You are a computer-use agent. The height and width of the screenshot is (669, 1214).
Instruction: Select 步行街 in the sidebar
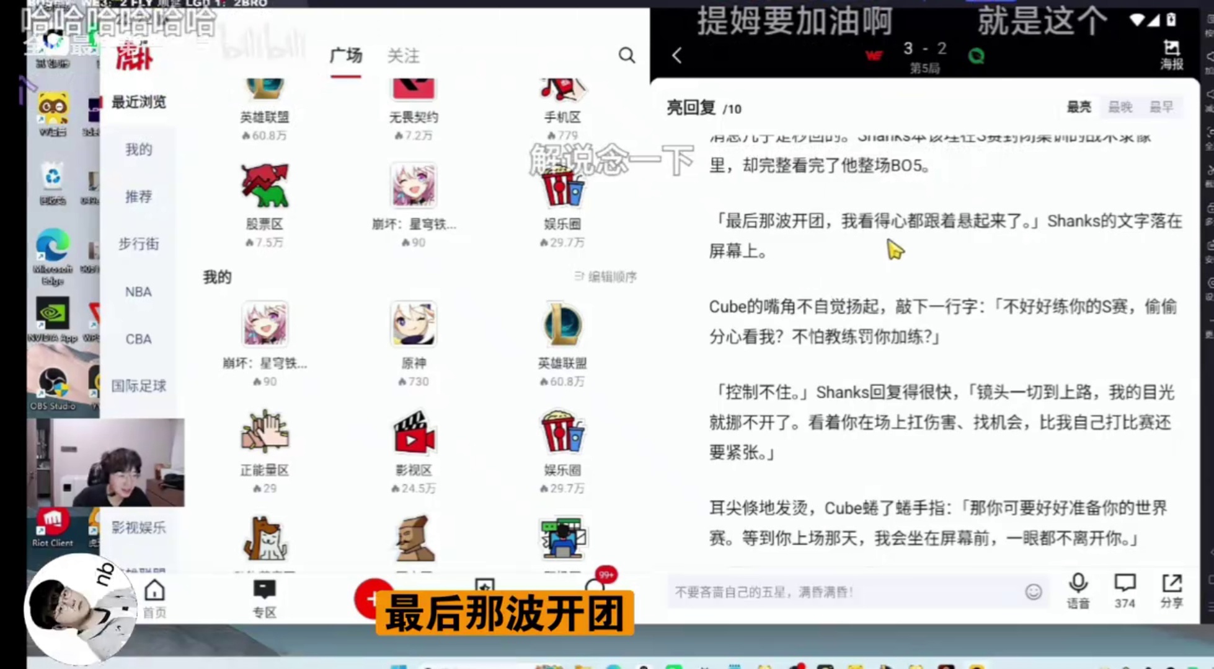tap(138, 244)
